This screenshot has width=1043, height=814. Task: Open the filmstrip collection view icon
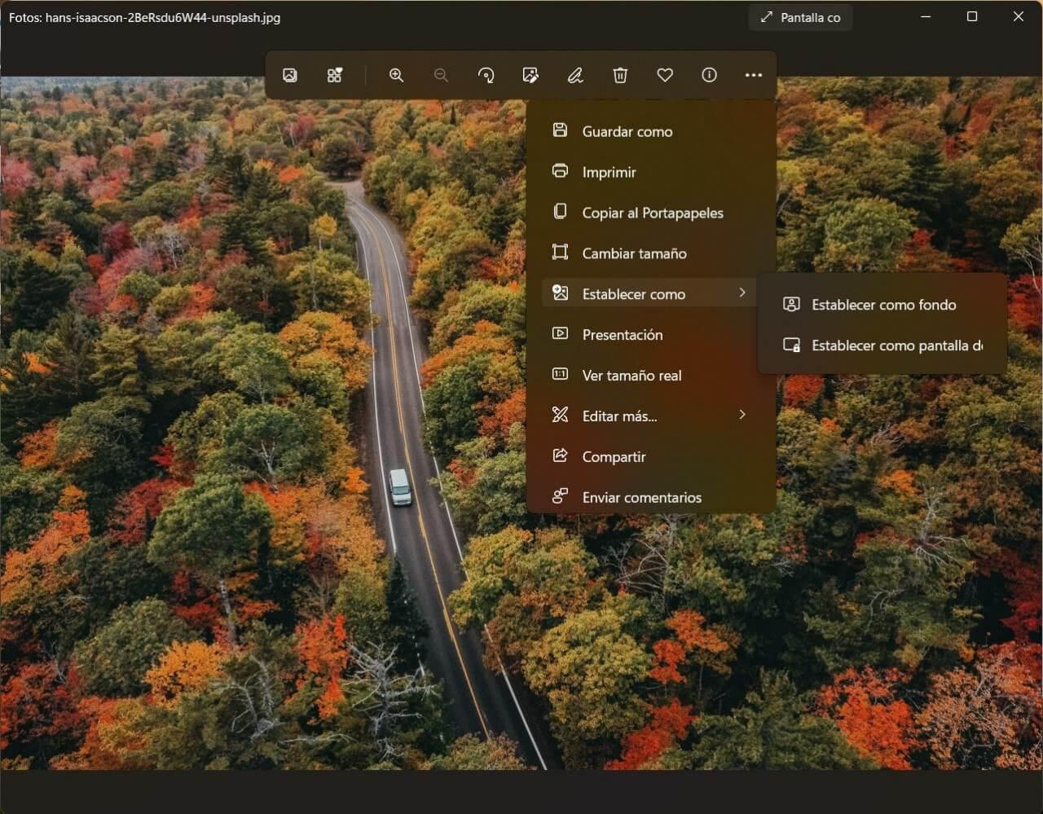(335, 75)
